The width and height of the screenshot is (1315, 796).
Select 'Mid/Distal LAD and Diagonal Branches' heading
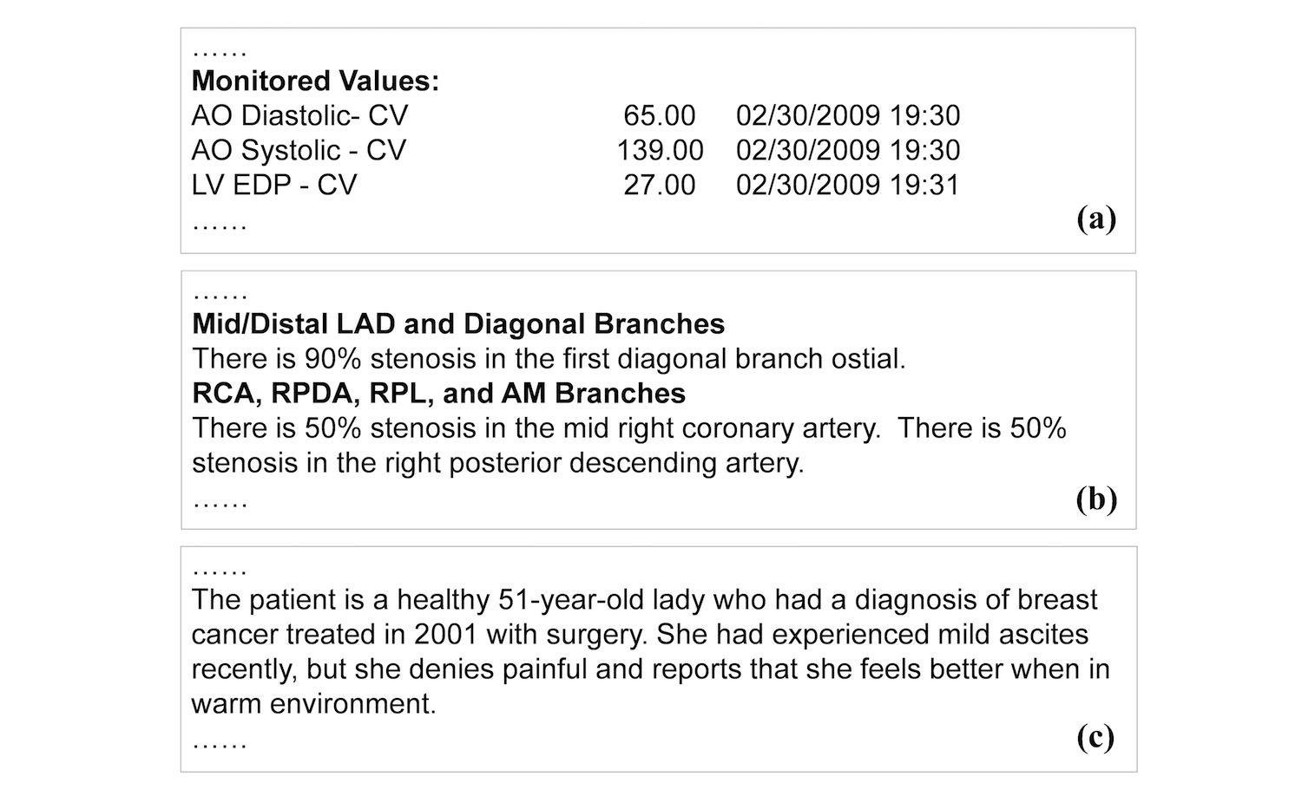tap(458, 323)
